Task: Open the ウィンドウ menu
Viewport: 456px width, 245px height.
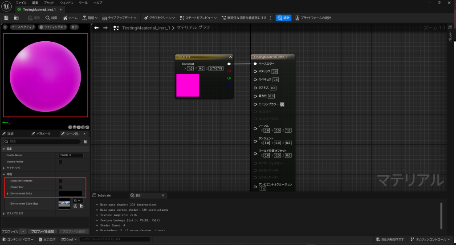Action: [x=66, y=3]
